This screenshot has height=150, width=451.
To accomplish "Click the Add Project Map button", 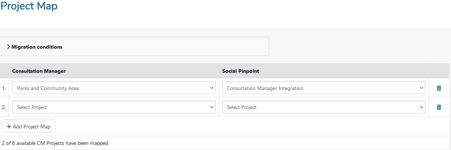I will click(x=29, y=126).
